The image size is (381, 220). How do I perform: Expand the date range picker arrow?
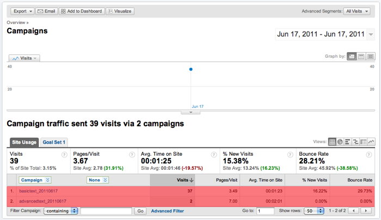[x=371, y=34]
